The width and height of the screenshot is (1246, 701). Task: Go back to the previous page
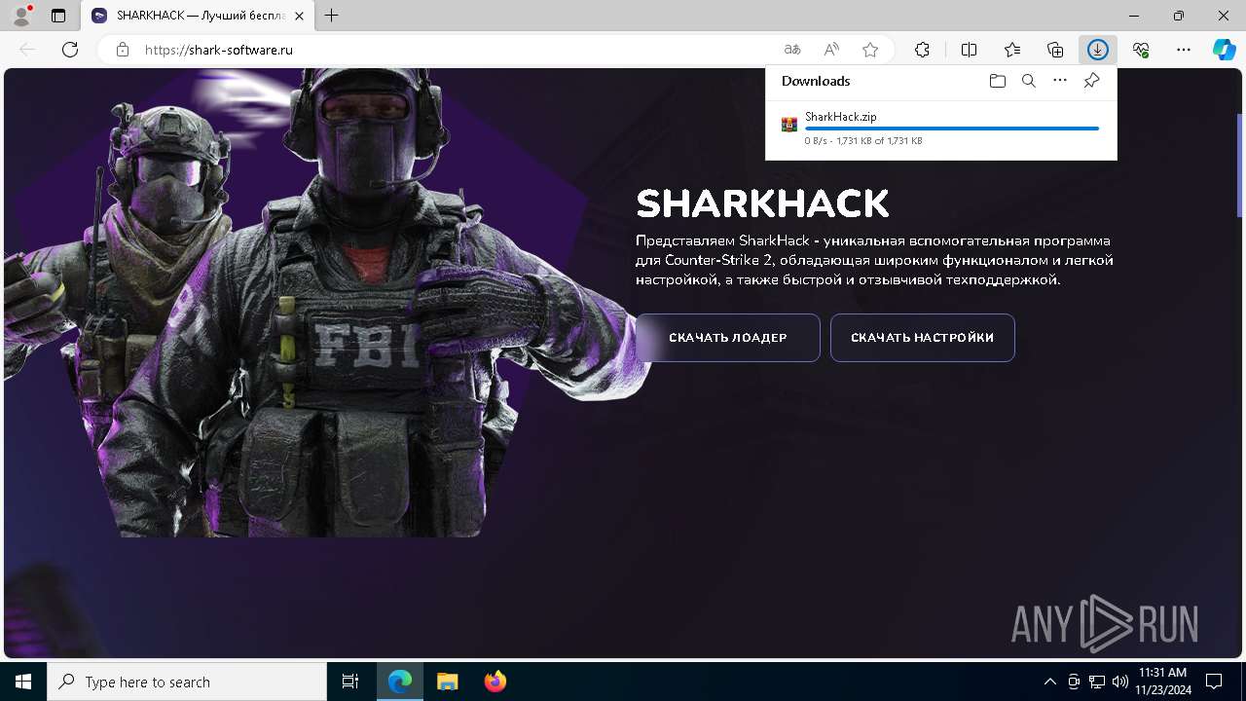28,50
